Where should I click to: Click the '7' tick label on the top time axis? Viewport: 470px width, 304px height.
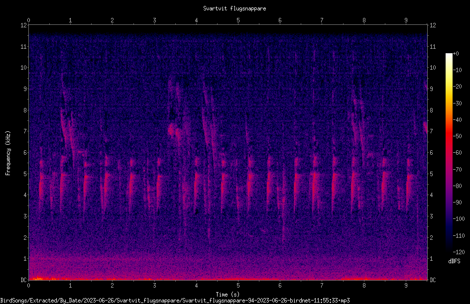click(322, 20)
